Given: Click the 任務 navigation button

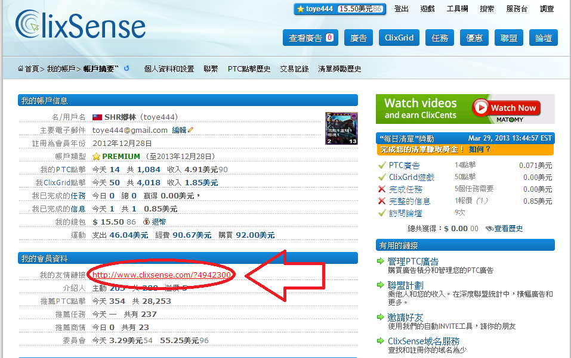Looking at the screenshot, I should click(x=440, y=38).
